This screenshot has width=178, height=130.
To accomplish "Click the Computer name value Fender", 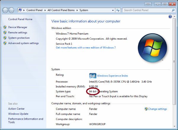I will tap(93, 109).
